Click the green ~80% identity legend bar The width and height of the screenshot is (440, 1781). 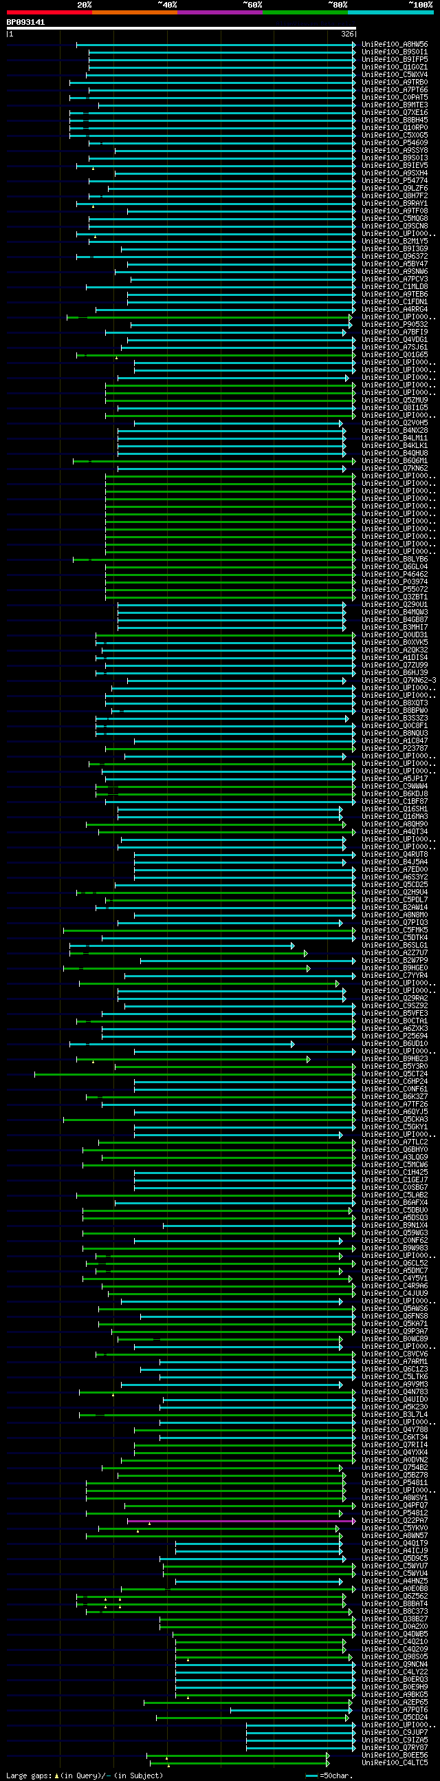click(x=305, y=12)
